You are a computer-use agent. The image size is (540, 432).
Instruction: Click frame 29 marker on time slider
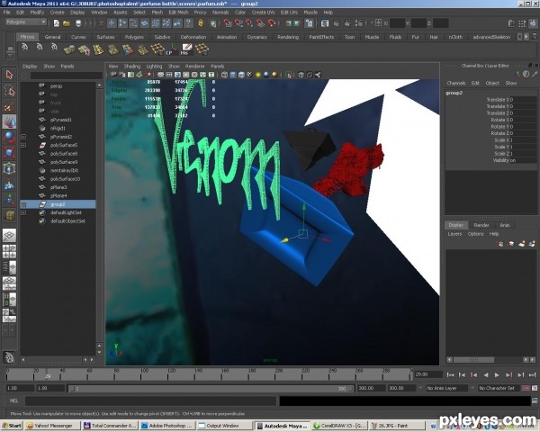(48, 376)
